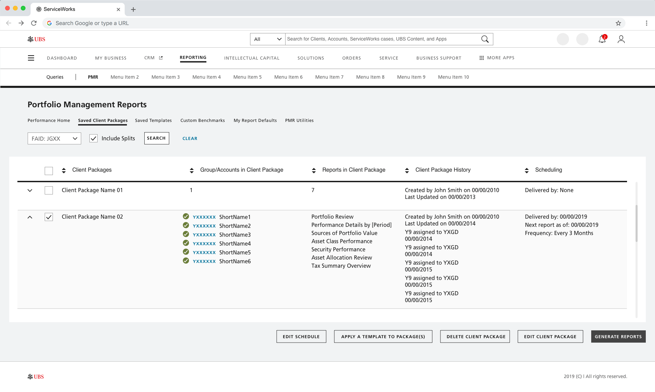Check the Client Package Name 01 checkbox
This screenshot has height=392, width=655.
click(49, 190)
